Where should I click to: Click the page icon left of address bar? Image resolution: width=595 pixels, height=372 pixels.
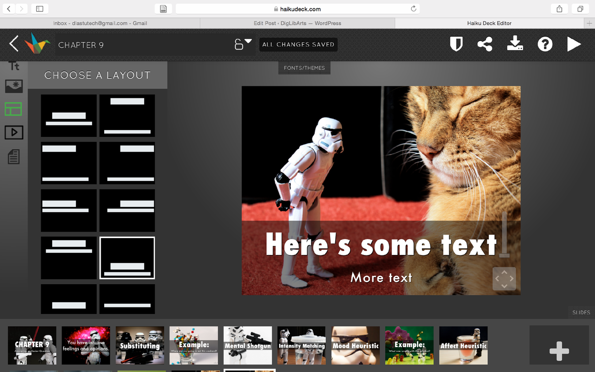[x=163, y=9]
